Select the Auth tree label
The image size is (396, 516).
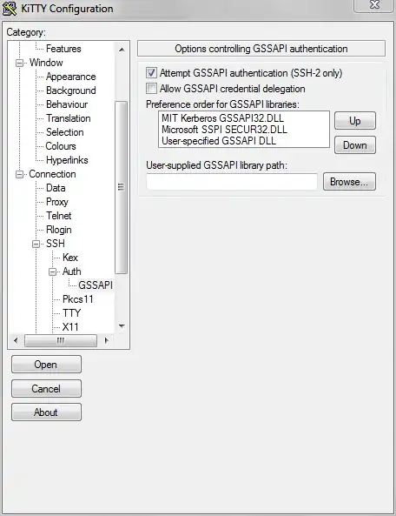point(71,271)
